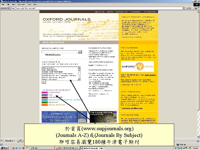Click the page scrollbar down arrow
Viewport: 200px width, 150px height.
tap(198, 137)
